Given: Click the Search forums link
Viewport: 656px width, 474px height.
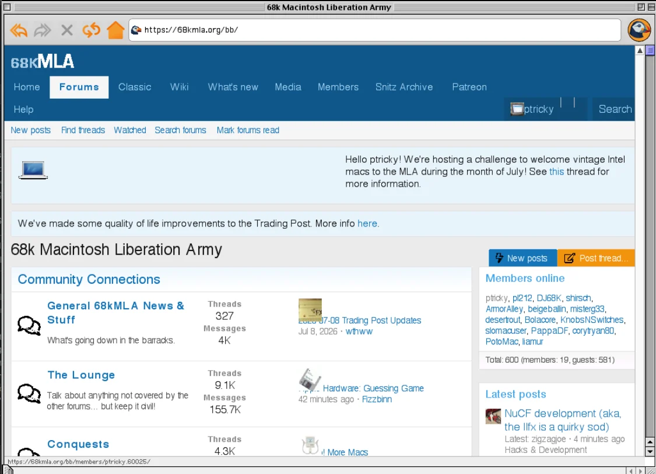Looking at the screenshot, I should point(180,130).
